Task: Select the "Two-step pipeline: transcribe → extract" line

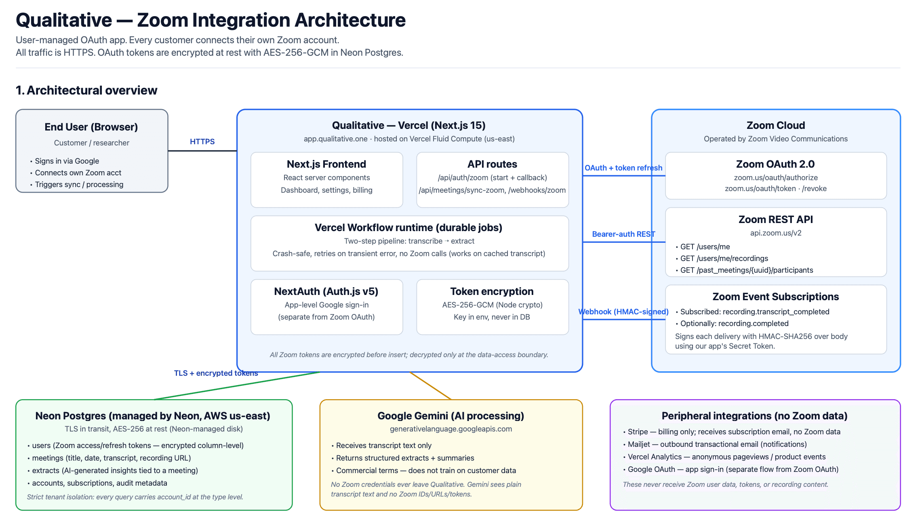Action: 409,241
